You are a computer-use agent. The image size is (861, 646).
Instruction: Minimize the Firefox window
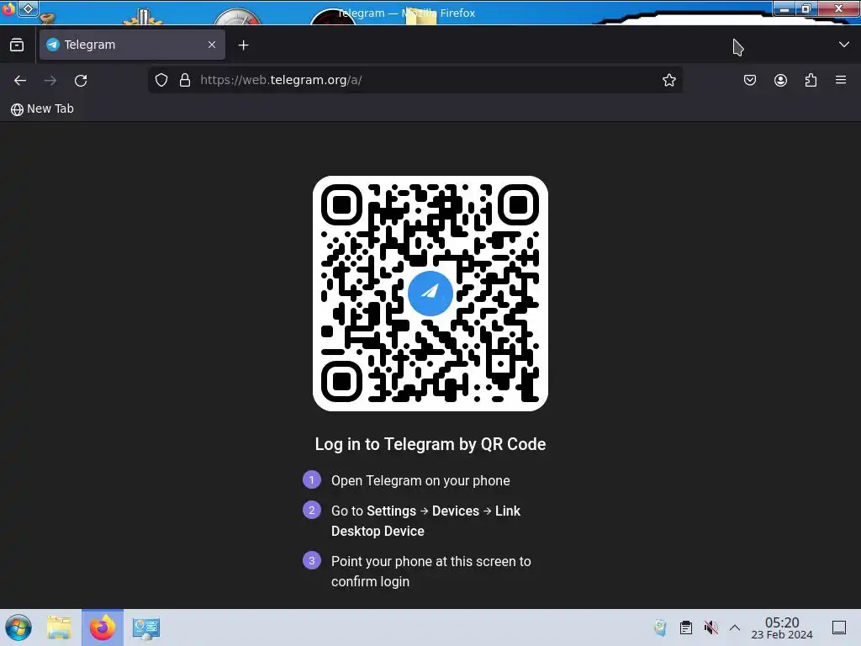click(x=784, y=8)
